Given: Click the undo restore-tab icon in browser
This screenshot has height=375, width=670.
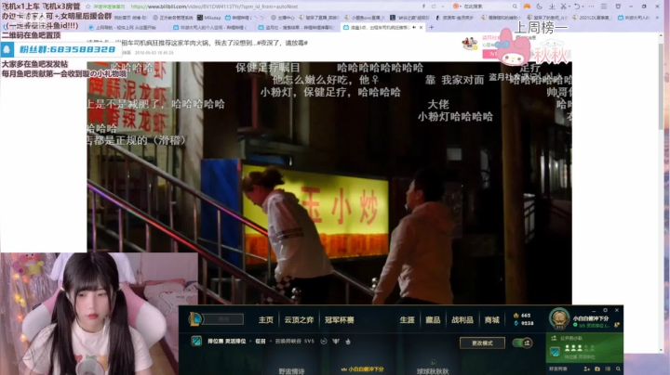Looking at the screenshot, I should tap(577, 6).
